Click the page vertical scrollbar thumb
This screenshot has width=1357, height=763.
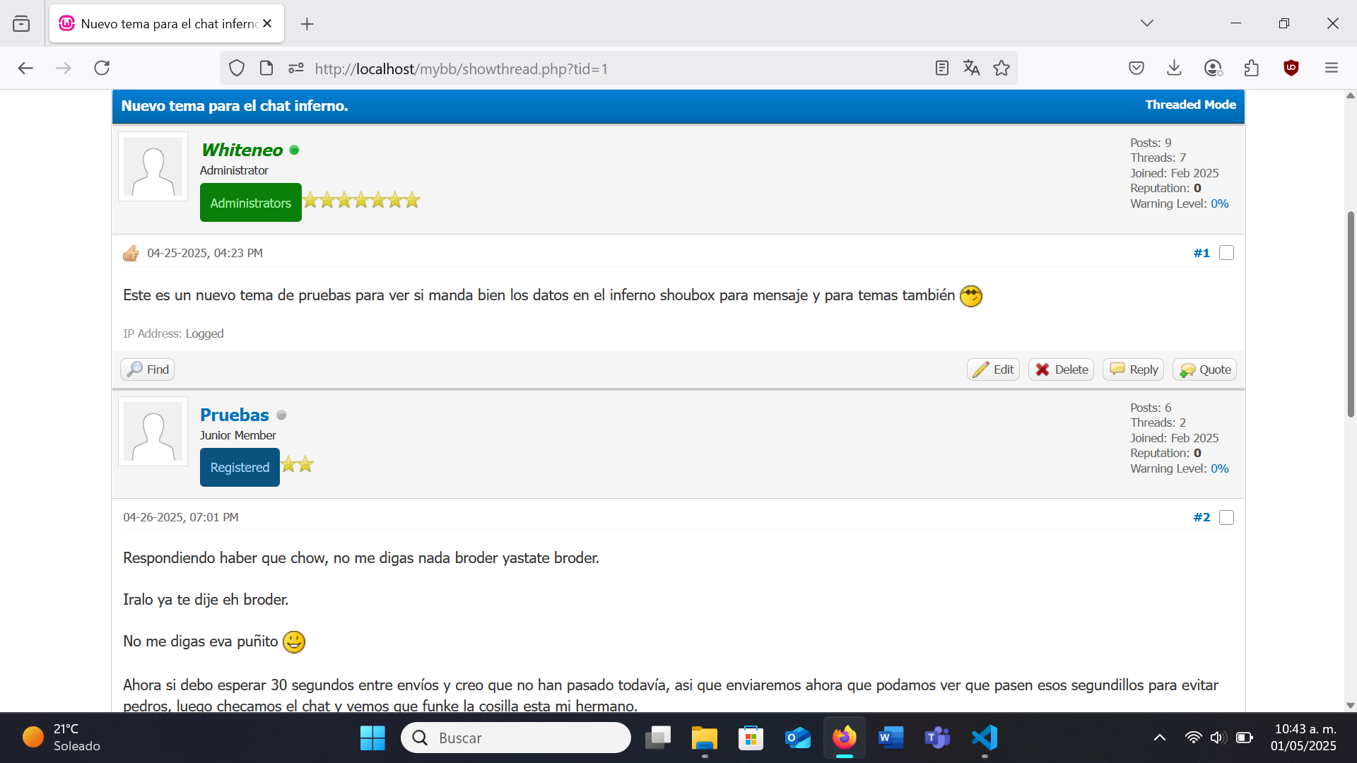(x=1351, y=314)
